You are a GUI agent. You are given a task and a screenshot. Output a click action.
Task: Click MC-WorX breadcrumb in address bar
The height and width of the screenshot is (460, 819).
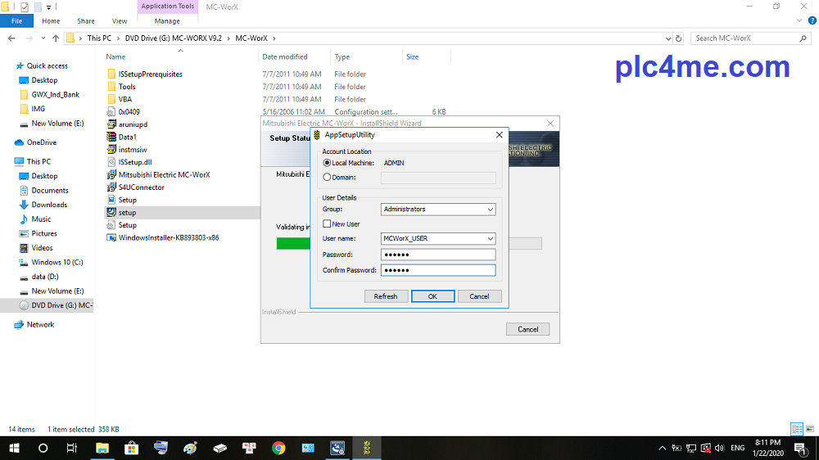[x=251, y=38]
